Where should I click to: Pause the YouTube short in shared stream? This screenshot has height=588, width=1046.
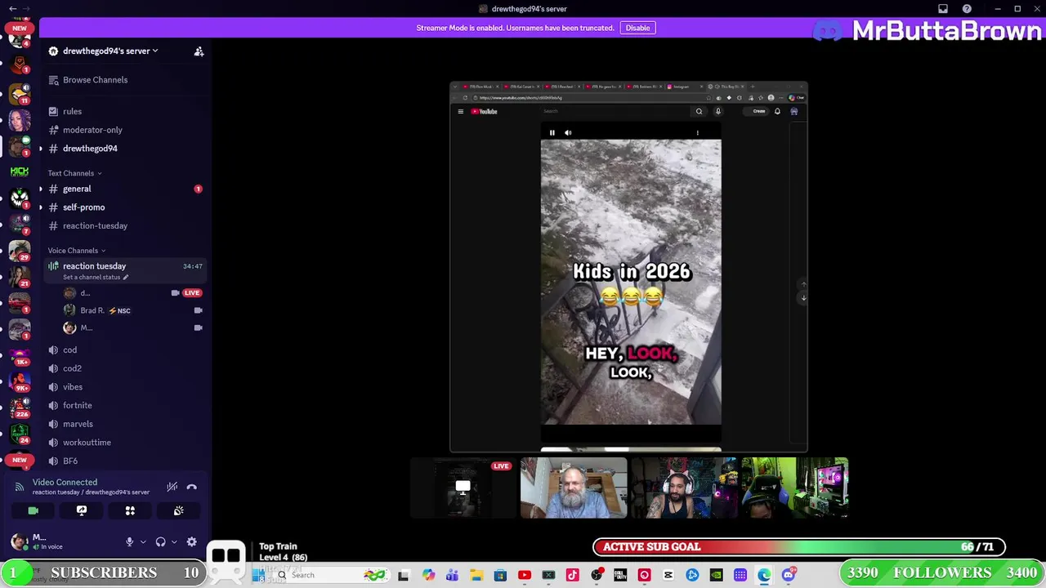click(x=552, y=132)
